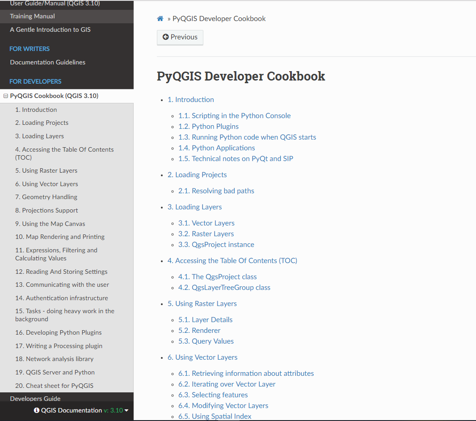Open 2.1. Resolving bad paths
This screenshot has width=476, height=421.
tap(216, 191)
